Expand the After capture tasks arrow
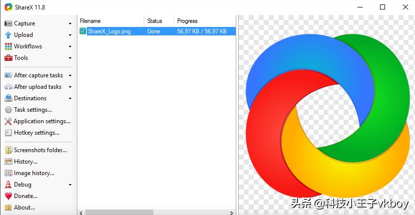 point(70,75)
